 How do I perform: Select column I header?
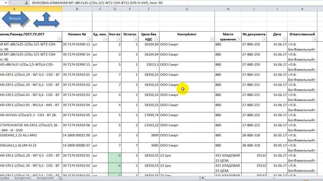pyautogui.click(x=254, y=9)
